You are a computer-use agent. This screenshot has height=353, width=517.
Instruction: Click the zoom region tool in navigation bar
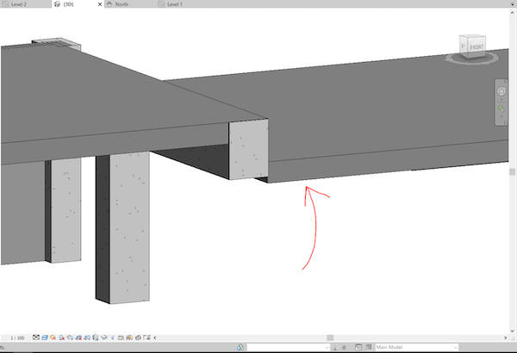pos(501,108)
